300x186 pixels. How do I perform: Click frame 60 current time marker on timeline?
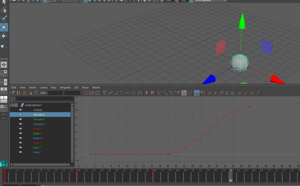[x=231, y=176]
